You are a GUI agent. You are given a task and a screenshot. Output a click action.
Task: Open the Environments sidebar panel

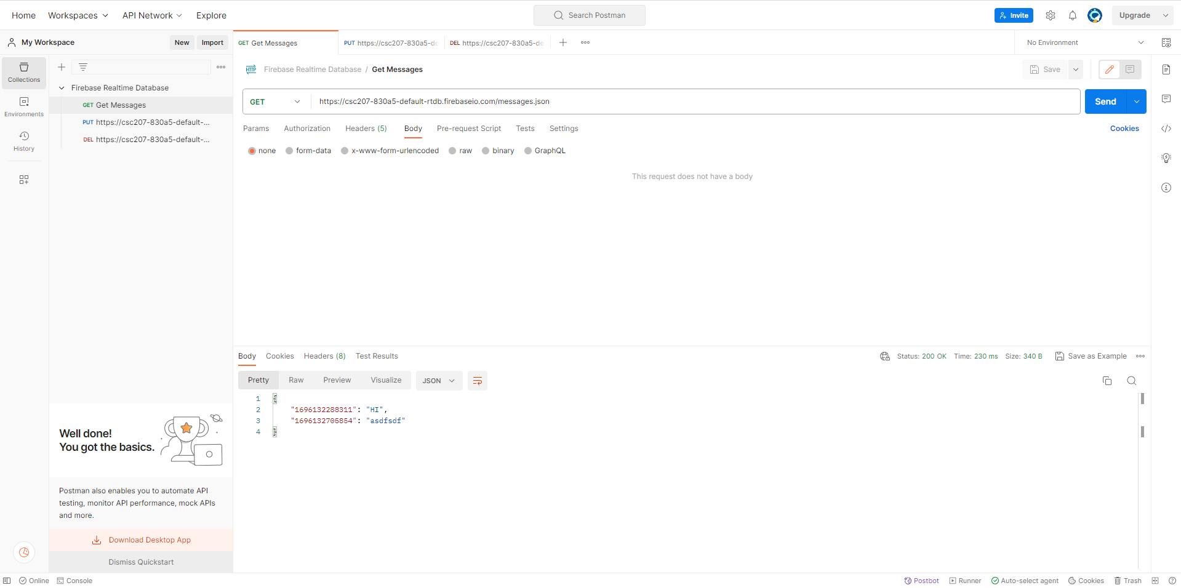(24, 107)
